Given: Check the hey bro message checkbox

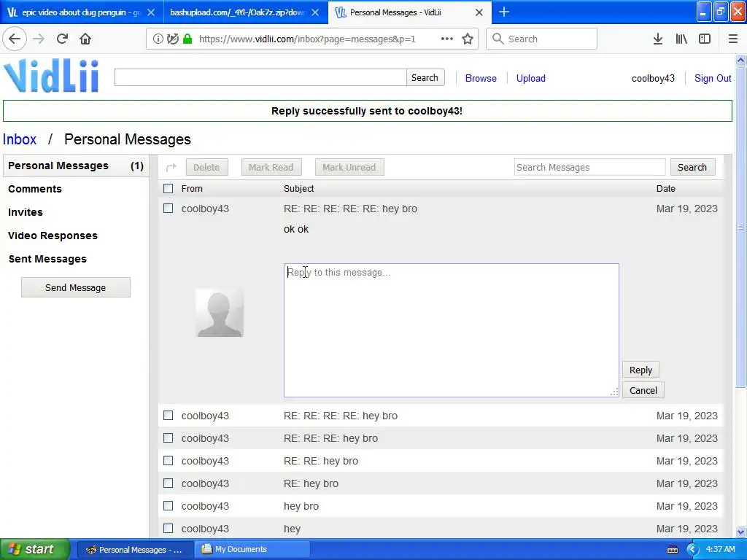Looking at the screenshot, I should pos(169,506).
